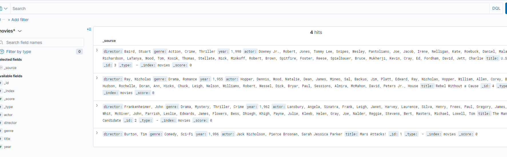This screenshot has height=157, width=507.
Task: Click the year 1,962 value
Action: tap(264, 107)
